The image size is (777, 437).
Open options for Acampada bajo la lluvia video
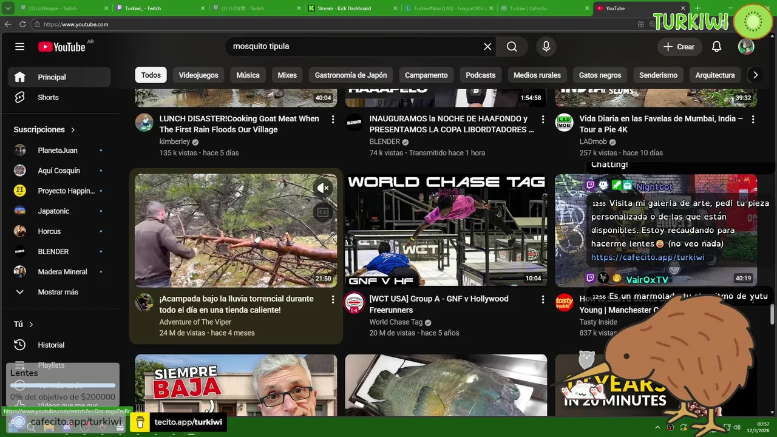coord(333,300)
